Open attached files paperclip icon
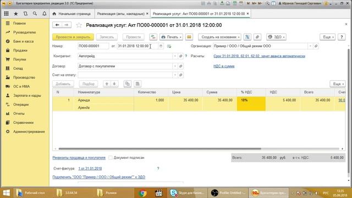The width and height of the screenshot is (352, 198). coord(257,37)
